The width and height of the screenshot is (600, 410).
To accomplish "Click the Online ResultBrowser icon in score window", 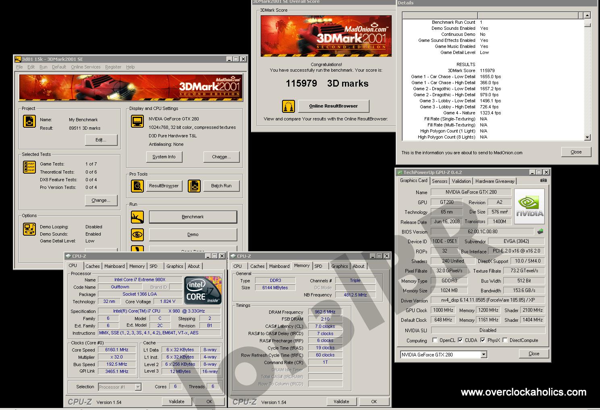I will tap(289, 106).
